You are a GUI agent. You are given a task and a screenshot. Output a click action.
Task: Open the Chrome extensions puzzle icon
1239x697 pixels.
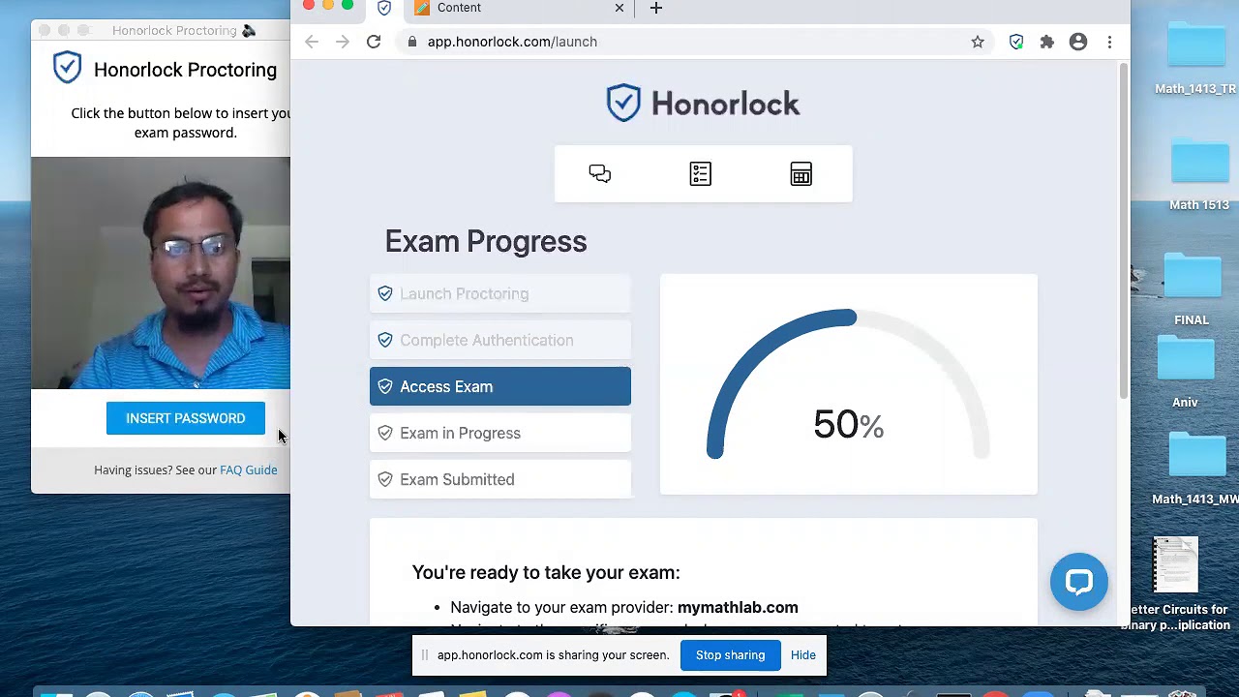coord(1047,42)
